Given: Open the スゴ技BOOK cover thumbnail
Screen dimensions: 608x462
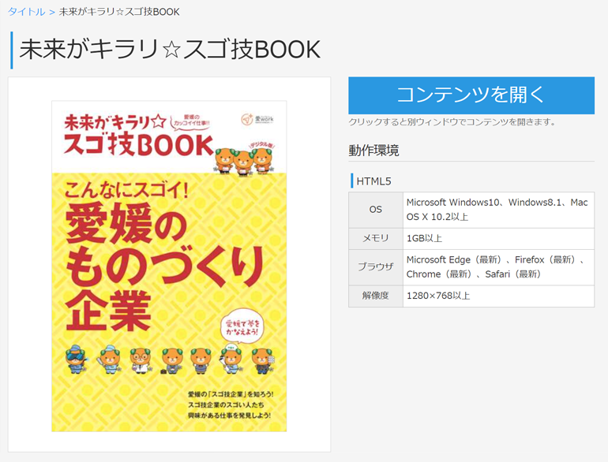Looking at the screenshot, I should tap(169, 266).
